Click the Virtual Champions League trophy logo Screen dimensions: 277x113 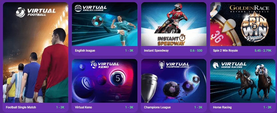pyautogui.click(x=162, y=64)
